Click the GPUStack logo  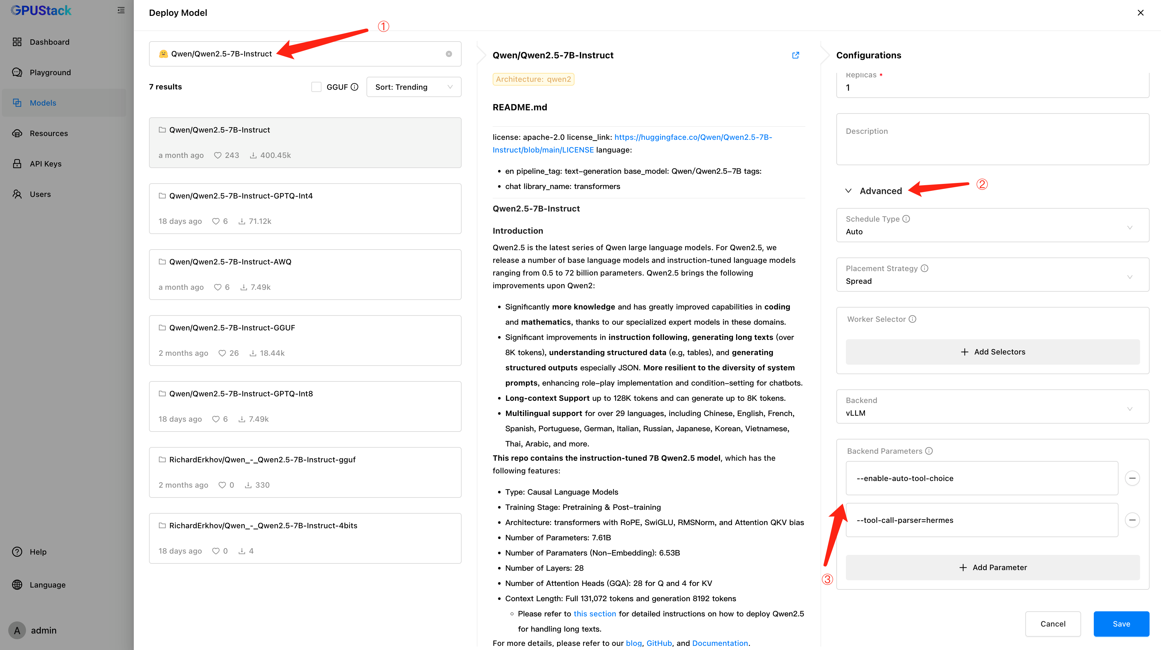41,10
